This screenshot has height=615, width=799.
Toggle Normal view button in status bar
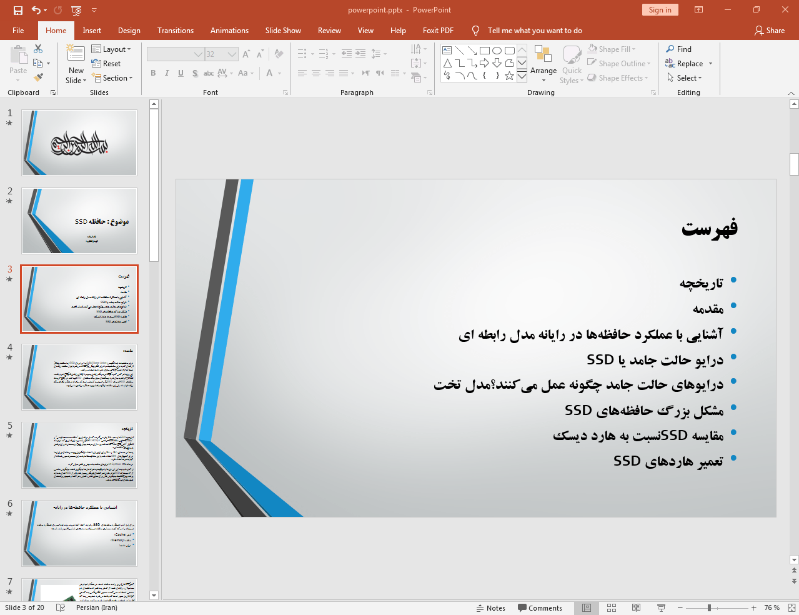587,607
